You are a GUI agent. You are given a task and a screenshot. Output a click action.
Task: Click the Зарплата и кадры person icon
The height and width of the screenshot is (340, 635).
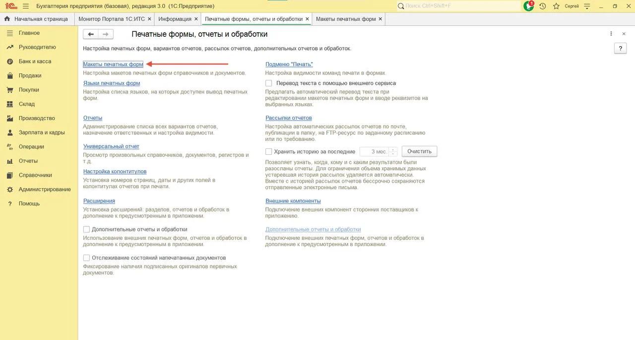(9, 133)
